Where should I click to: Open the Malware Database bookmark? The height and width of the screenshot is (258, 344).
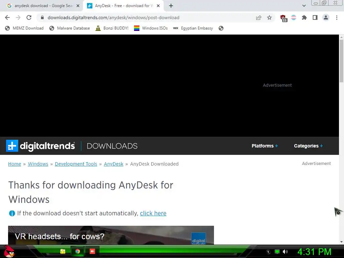click(x=70, y=28)
